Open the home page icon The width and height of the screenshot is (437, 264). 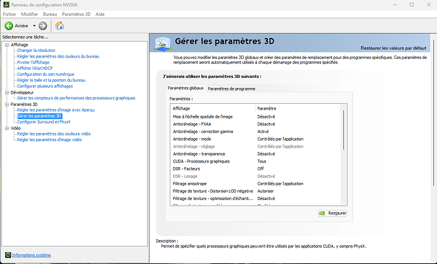[x=60, y=25]
